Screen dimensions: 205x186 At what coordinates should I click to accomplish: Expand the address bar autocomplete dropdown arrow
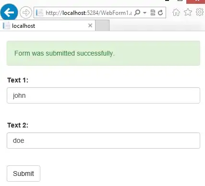[145, 12]
